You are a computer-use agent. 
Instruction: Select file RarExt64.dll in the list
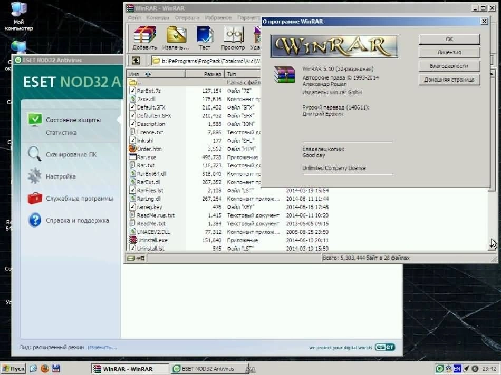coord(151,174)
